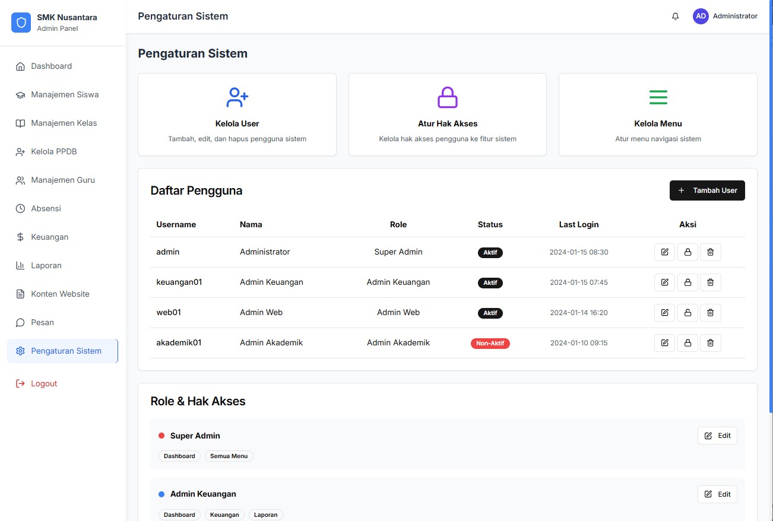This screenshot has width=773, height=521.
Task: Delete the web01 user via trash icon
Action: click(x=710, y=313)
